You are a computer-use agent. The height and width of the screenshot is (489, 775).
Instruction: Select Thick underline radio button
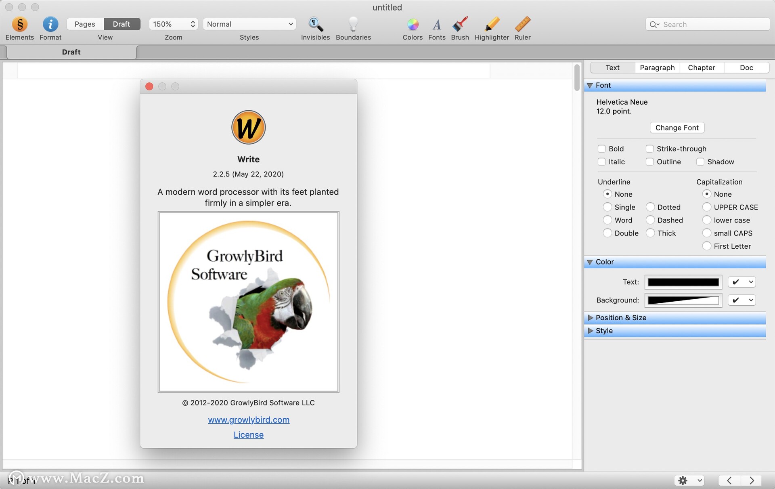tap(650, 233)
